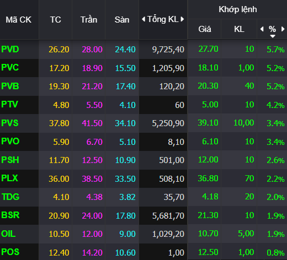
Task: Select PLX matched volume 70
Action: 249,178
